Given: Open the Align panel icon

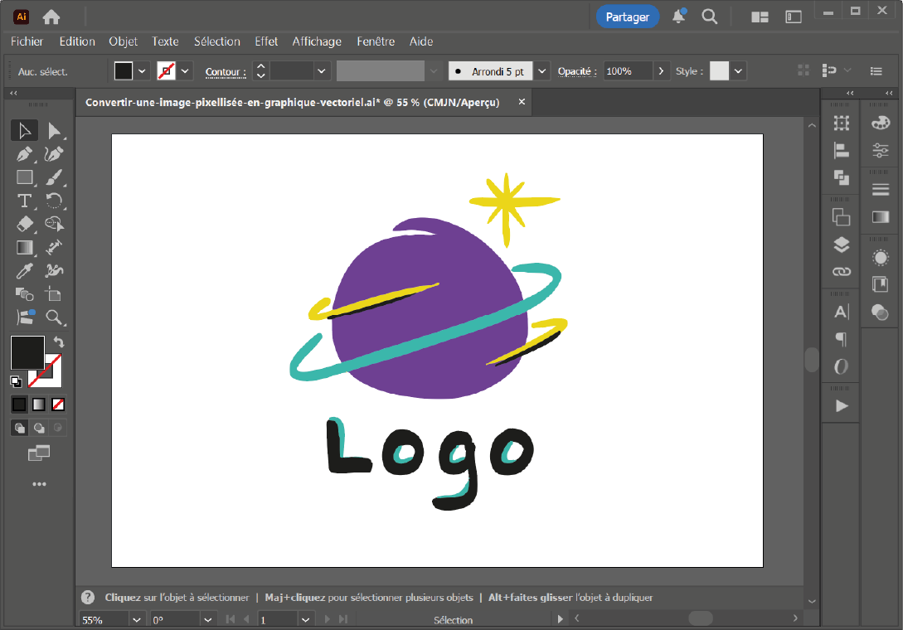Looking at the screenshot, I should tap(842, 150).
